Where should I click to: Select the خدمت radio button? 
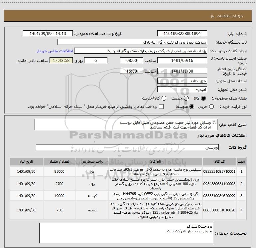point(186,98)
